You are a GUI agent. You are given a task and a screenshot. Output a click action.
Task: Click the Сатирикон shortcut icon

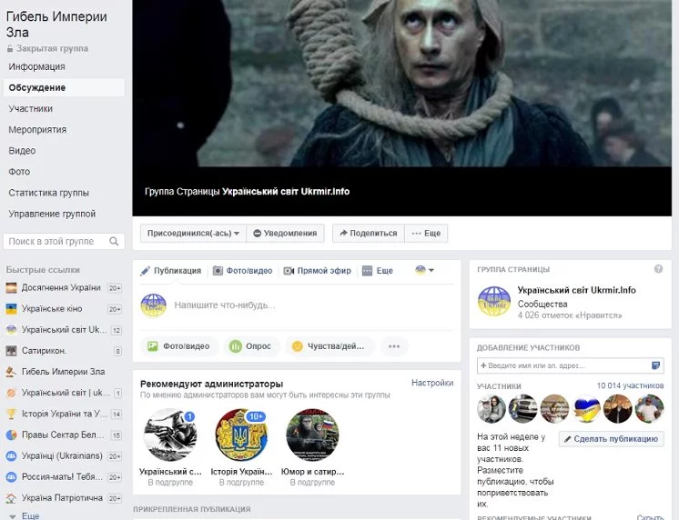11,350
